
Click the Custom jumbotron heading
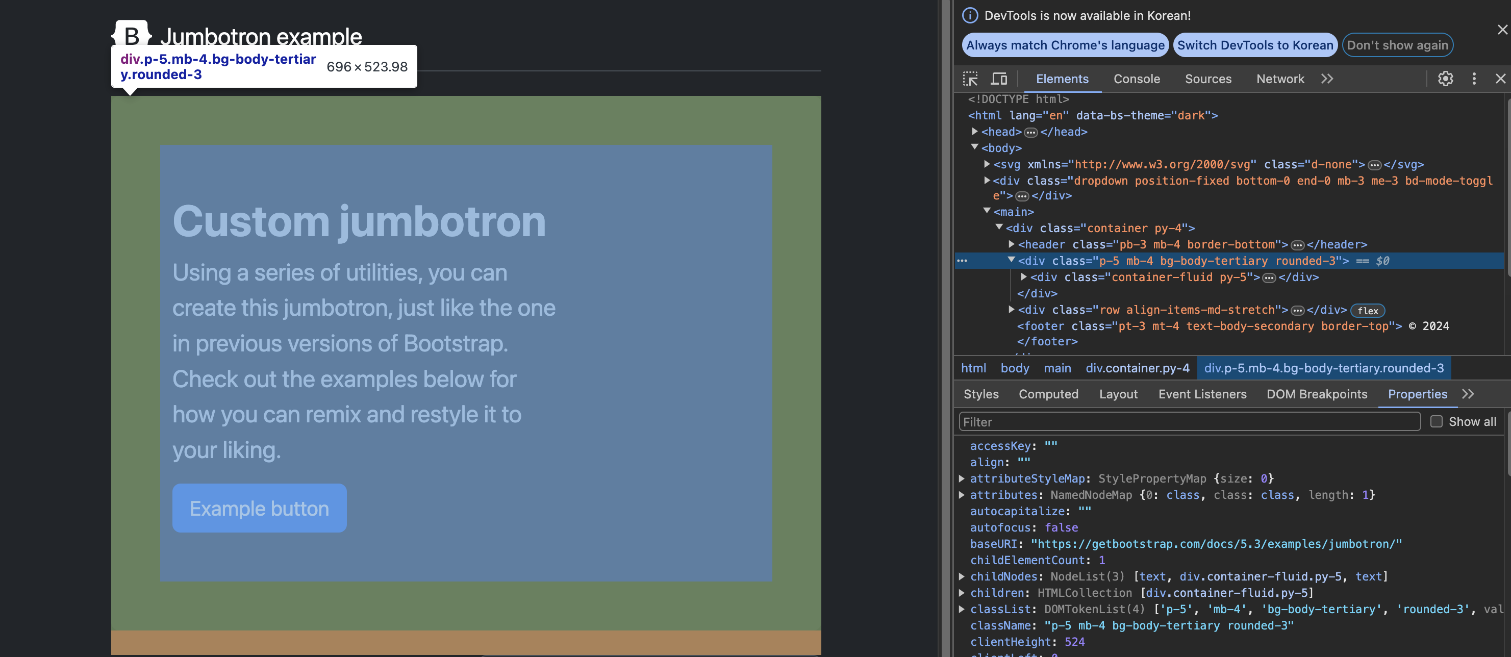pyautogui.click(x=359, y=221)
